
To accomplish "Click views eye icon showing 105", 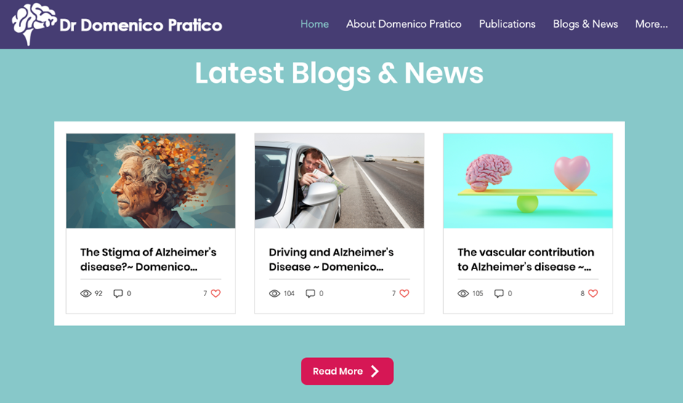I will click(x=463, y=294).
